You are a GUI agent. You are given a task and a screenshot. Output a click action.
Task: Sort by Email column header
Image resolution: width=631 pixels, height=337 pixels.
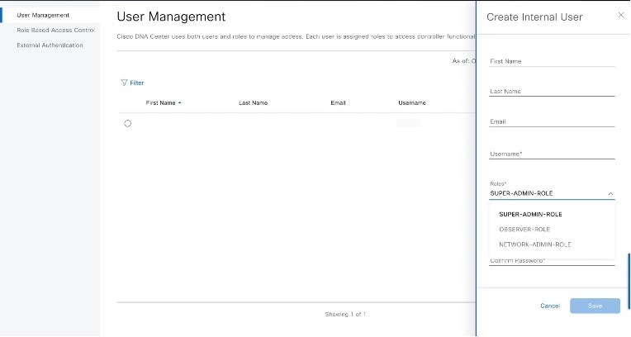pos(338,103)
